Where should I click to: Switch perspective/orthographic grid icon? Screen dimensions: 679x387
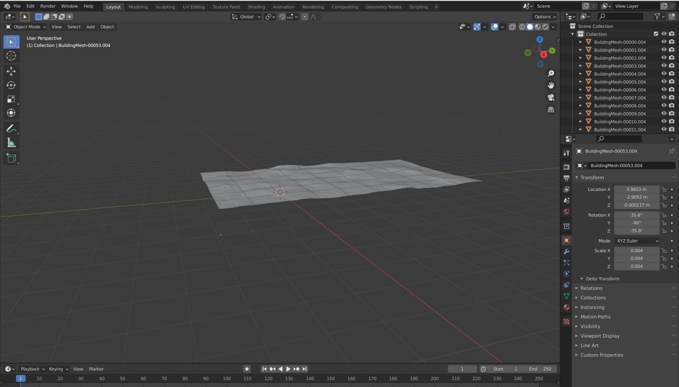tap(551, 109)
